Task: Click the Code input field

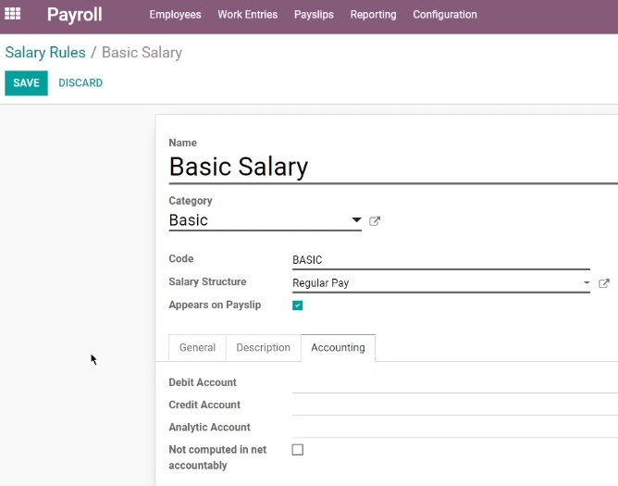Action: pyautogui.click(x=441, y=260)
